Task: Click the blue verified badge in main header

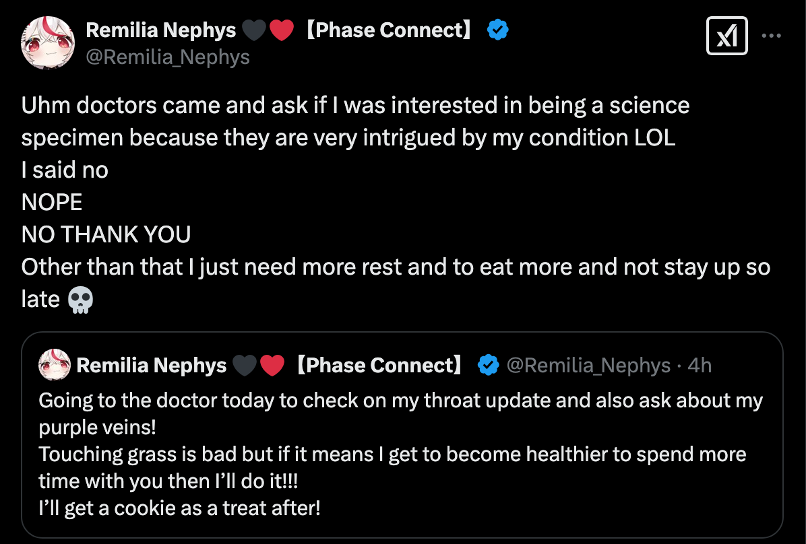Action: (498, 30)
